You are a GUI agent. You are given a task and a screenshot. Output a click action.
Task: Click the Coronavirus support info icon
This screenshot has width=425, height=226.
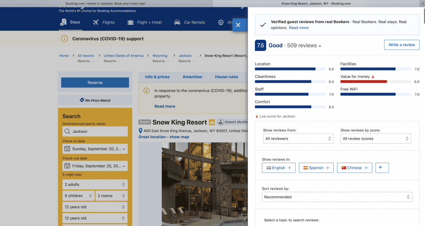(x=64, y=38)
